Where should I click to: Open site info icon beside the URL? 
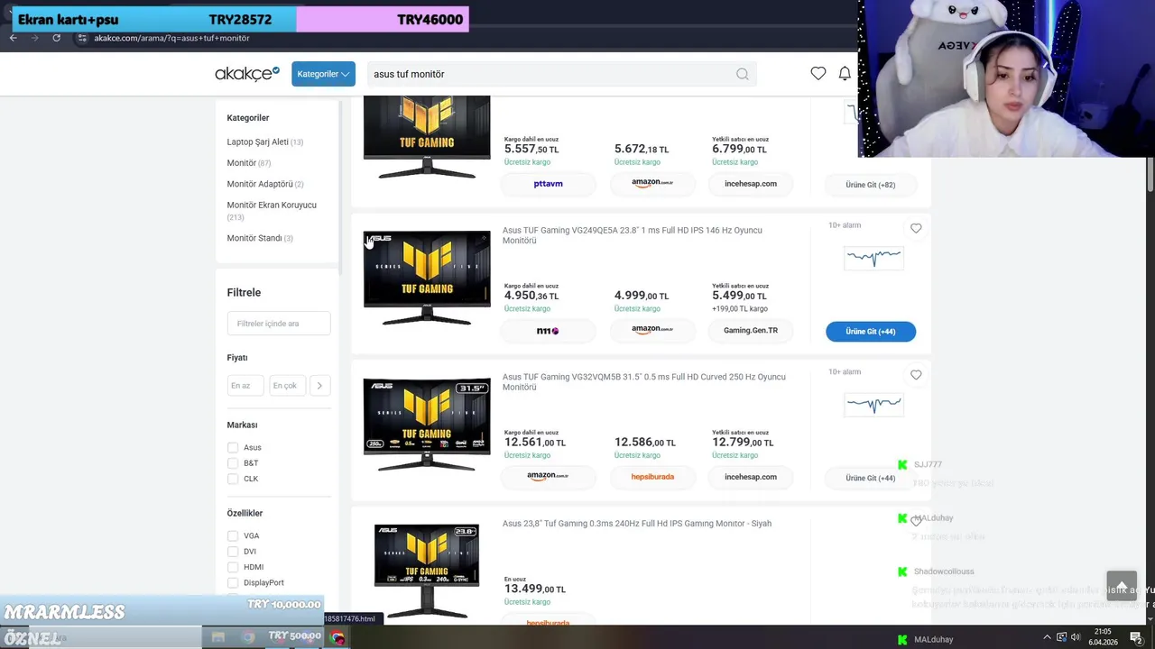[x=81, y=38]
